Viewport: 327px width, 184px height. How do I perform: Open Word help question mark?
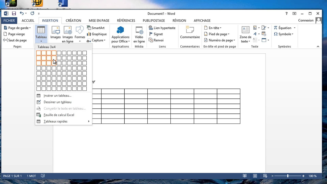pos(286,14)
